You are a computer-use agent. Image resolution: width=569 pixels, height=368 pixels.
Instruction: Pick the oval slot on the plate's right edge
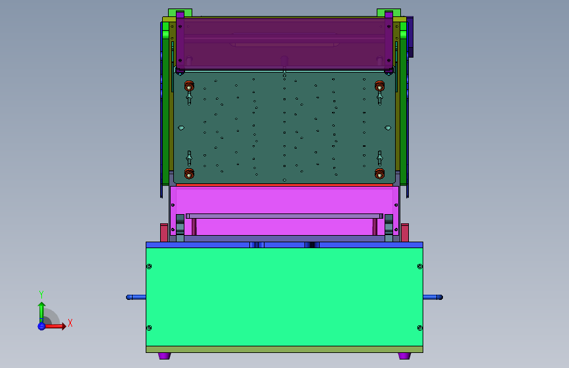click(x=388, y=128)
